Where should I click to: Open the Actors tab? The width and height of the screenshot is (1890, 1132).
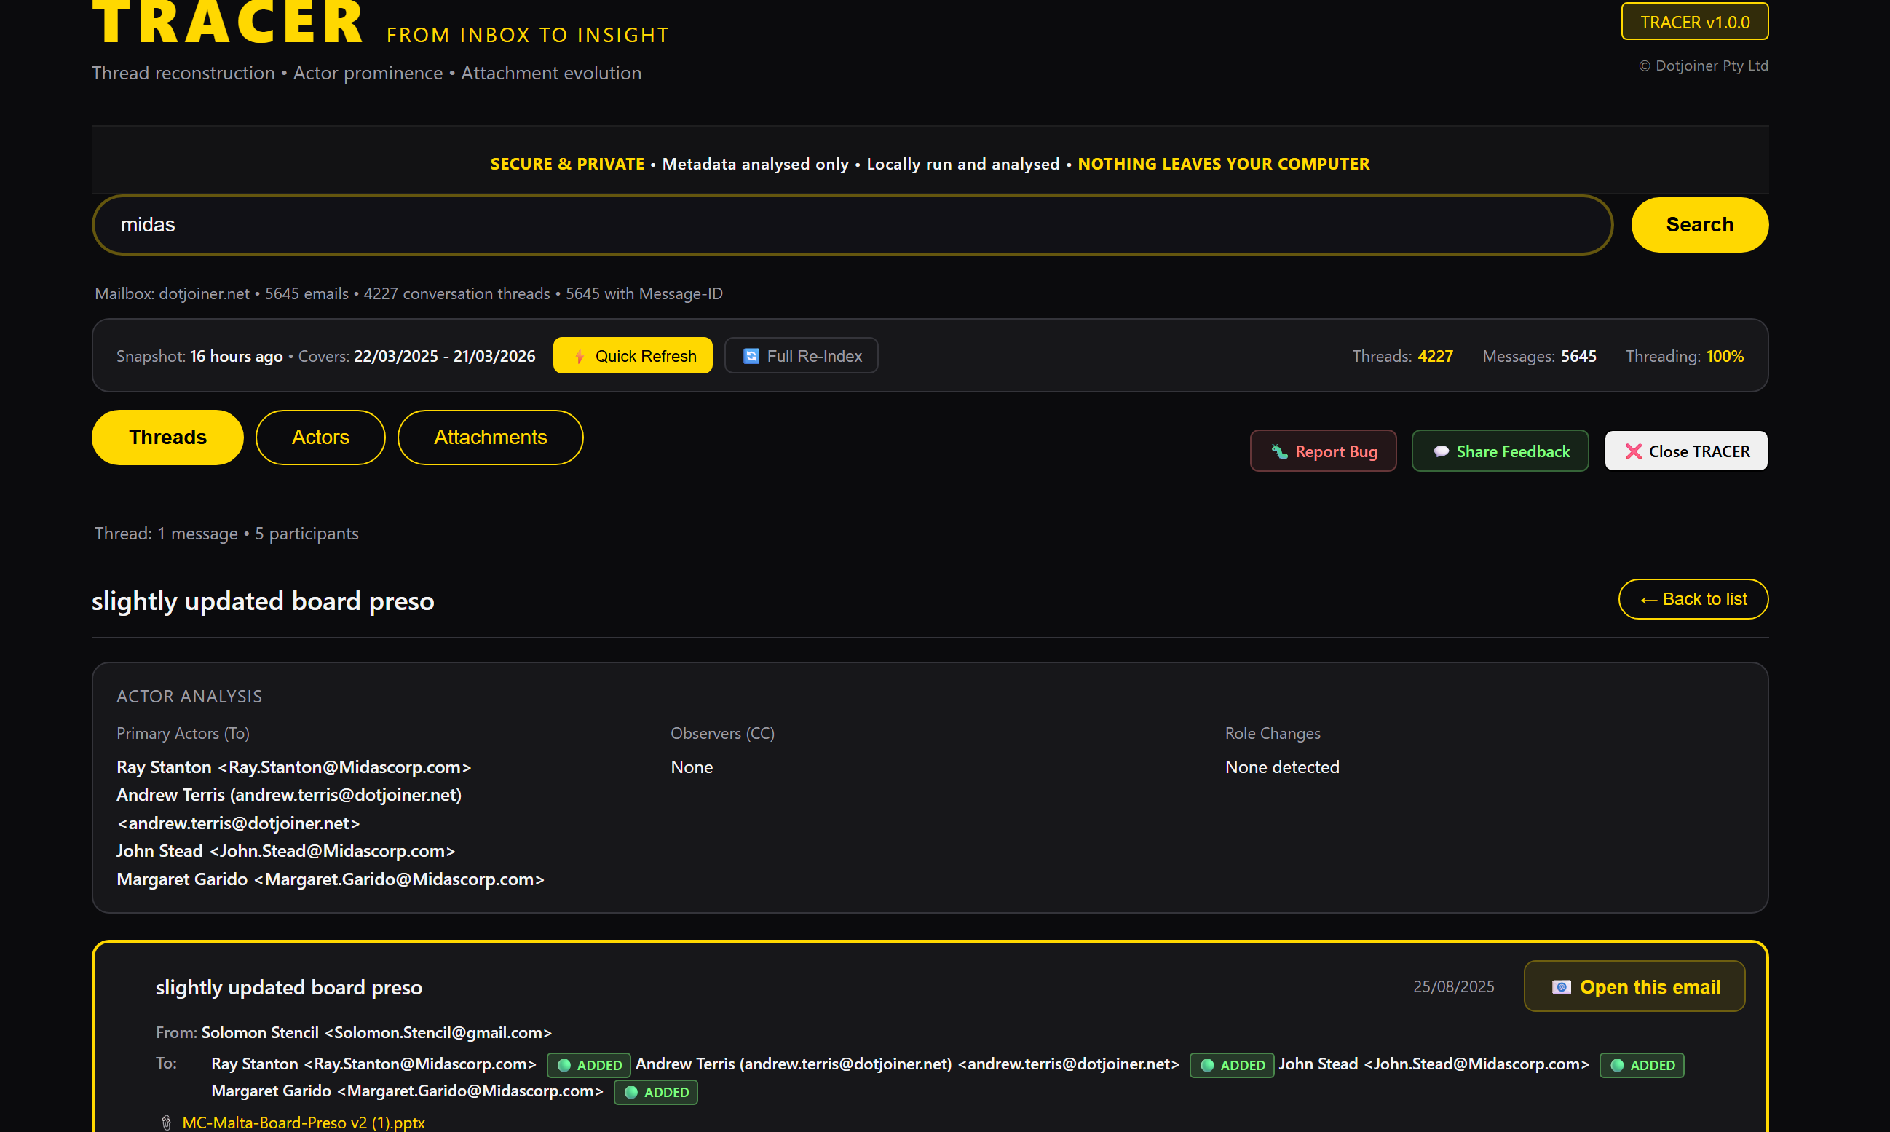click(x=320, y=437)
